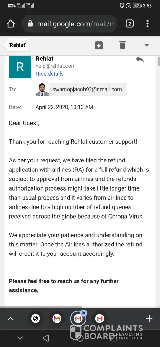The image size is (160, 347).
Task: Switch to the first Gmail tab
Action: coord(57,319)
